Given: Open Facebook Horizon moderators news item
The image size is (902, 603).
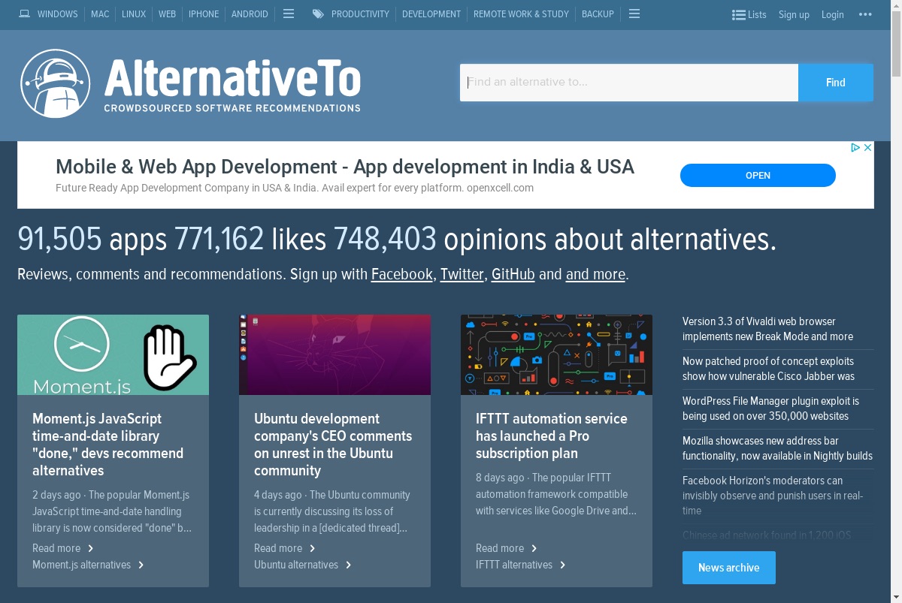Looking at the screenshot, I should 773,496.
